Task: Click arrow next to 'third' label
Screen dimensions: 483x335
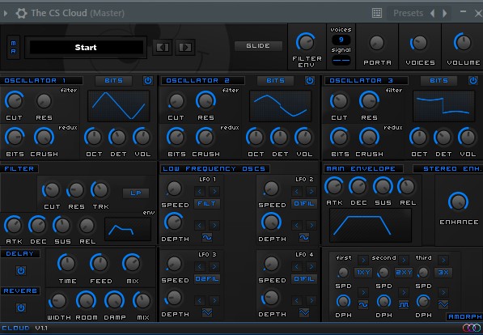Action: [443, 260]
